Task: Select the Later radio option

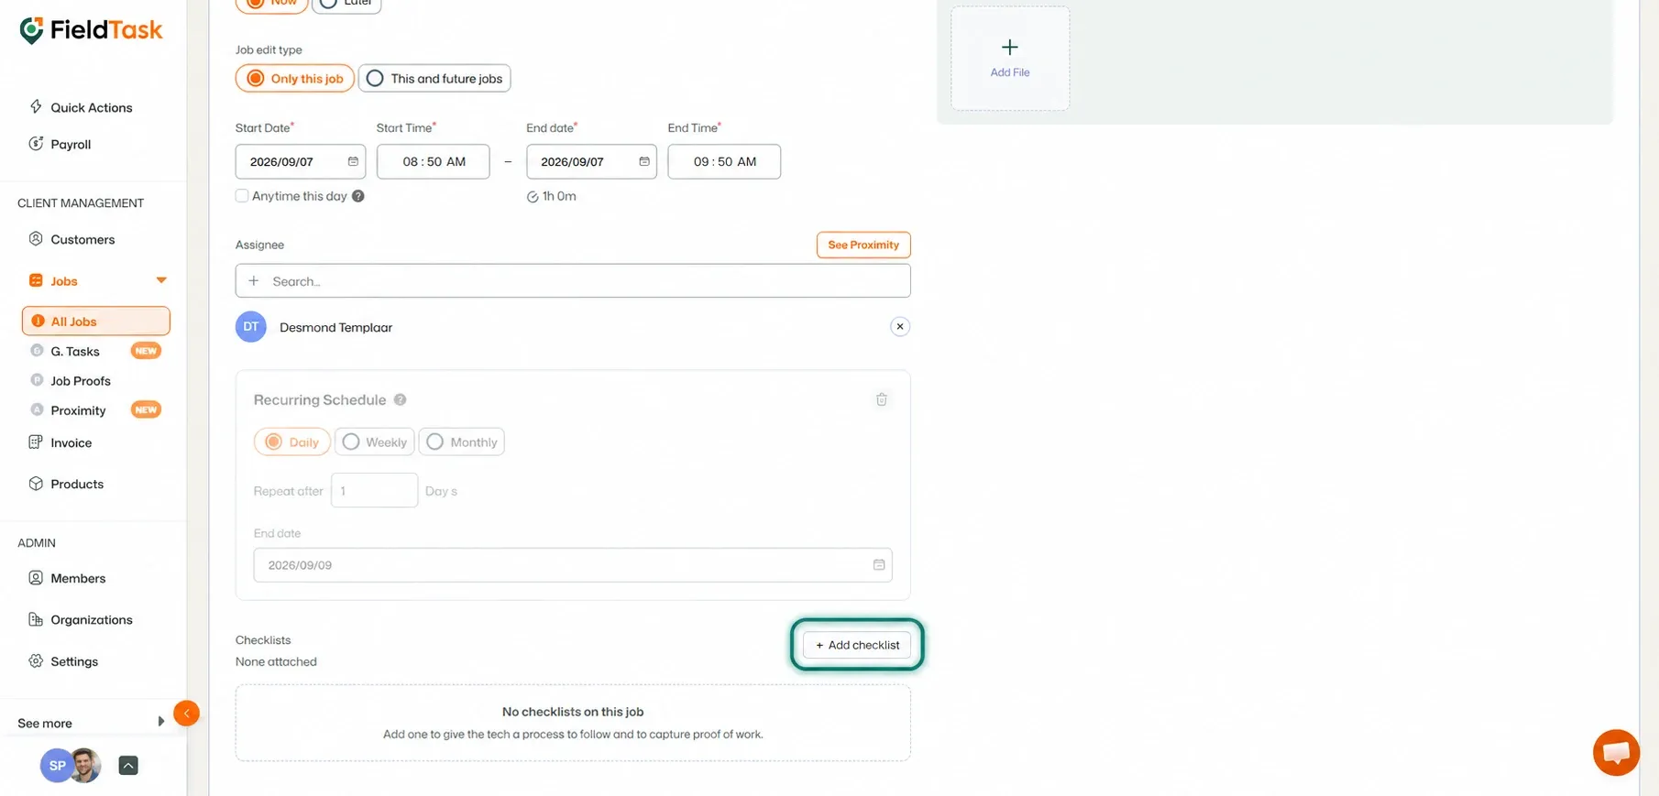Action: coord(346,3)
